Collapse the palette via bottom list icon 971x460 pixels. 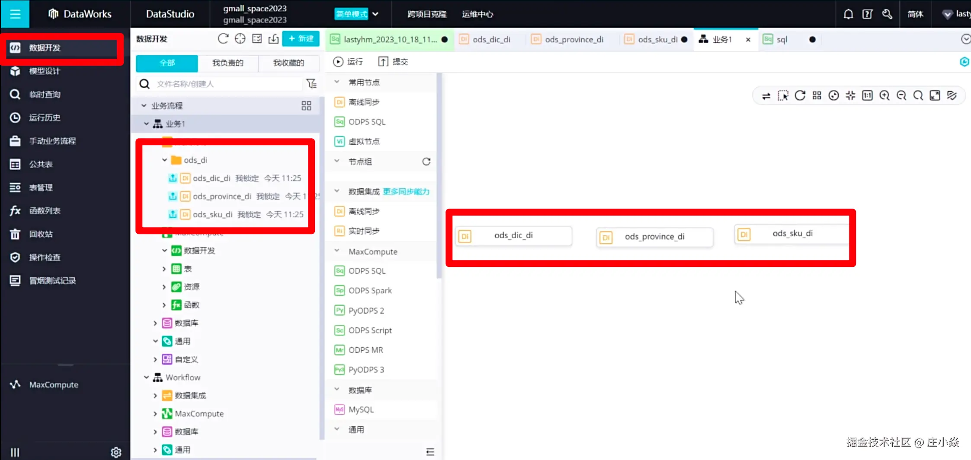[x=430, y=452]
